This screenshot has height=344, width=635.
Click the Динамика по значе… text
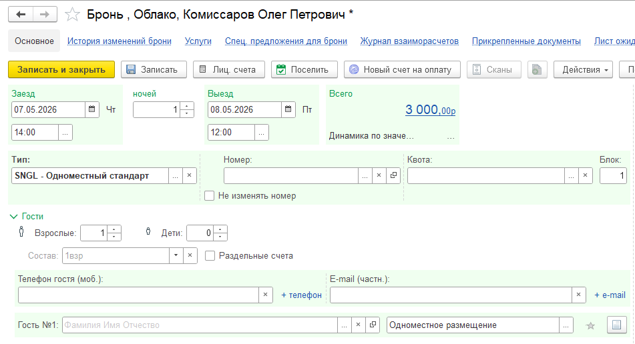coord(371,136)
